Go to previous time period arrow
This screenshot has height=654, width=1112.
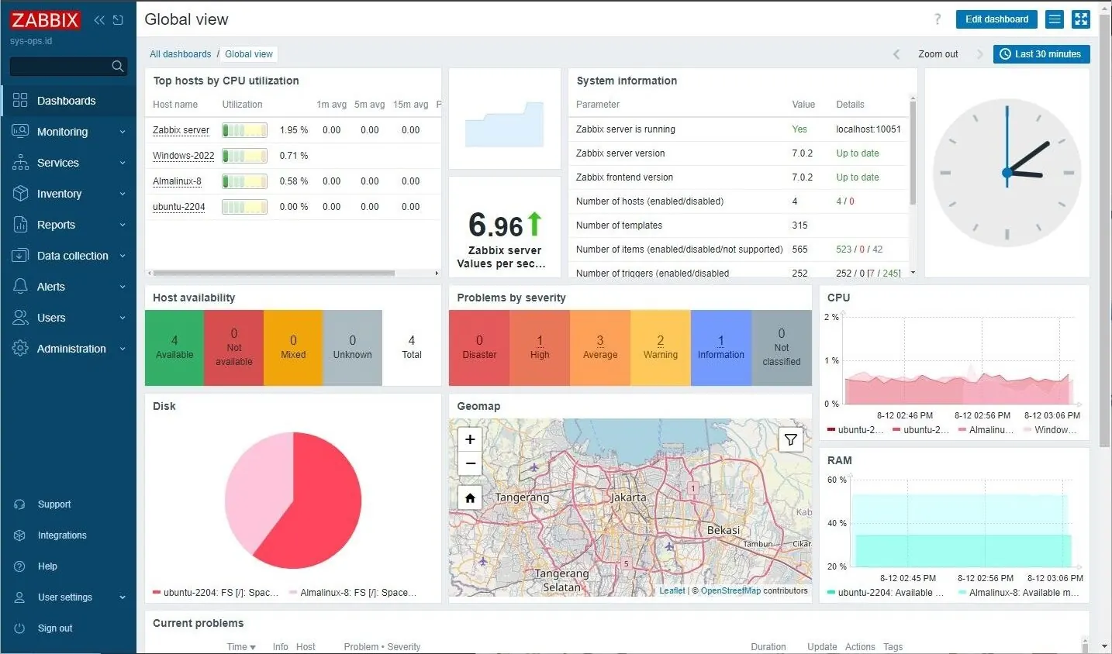pos(896,54)
